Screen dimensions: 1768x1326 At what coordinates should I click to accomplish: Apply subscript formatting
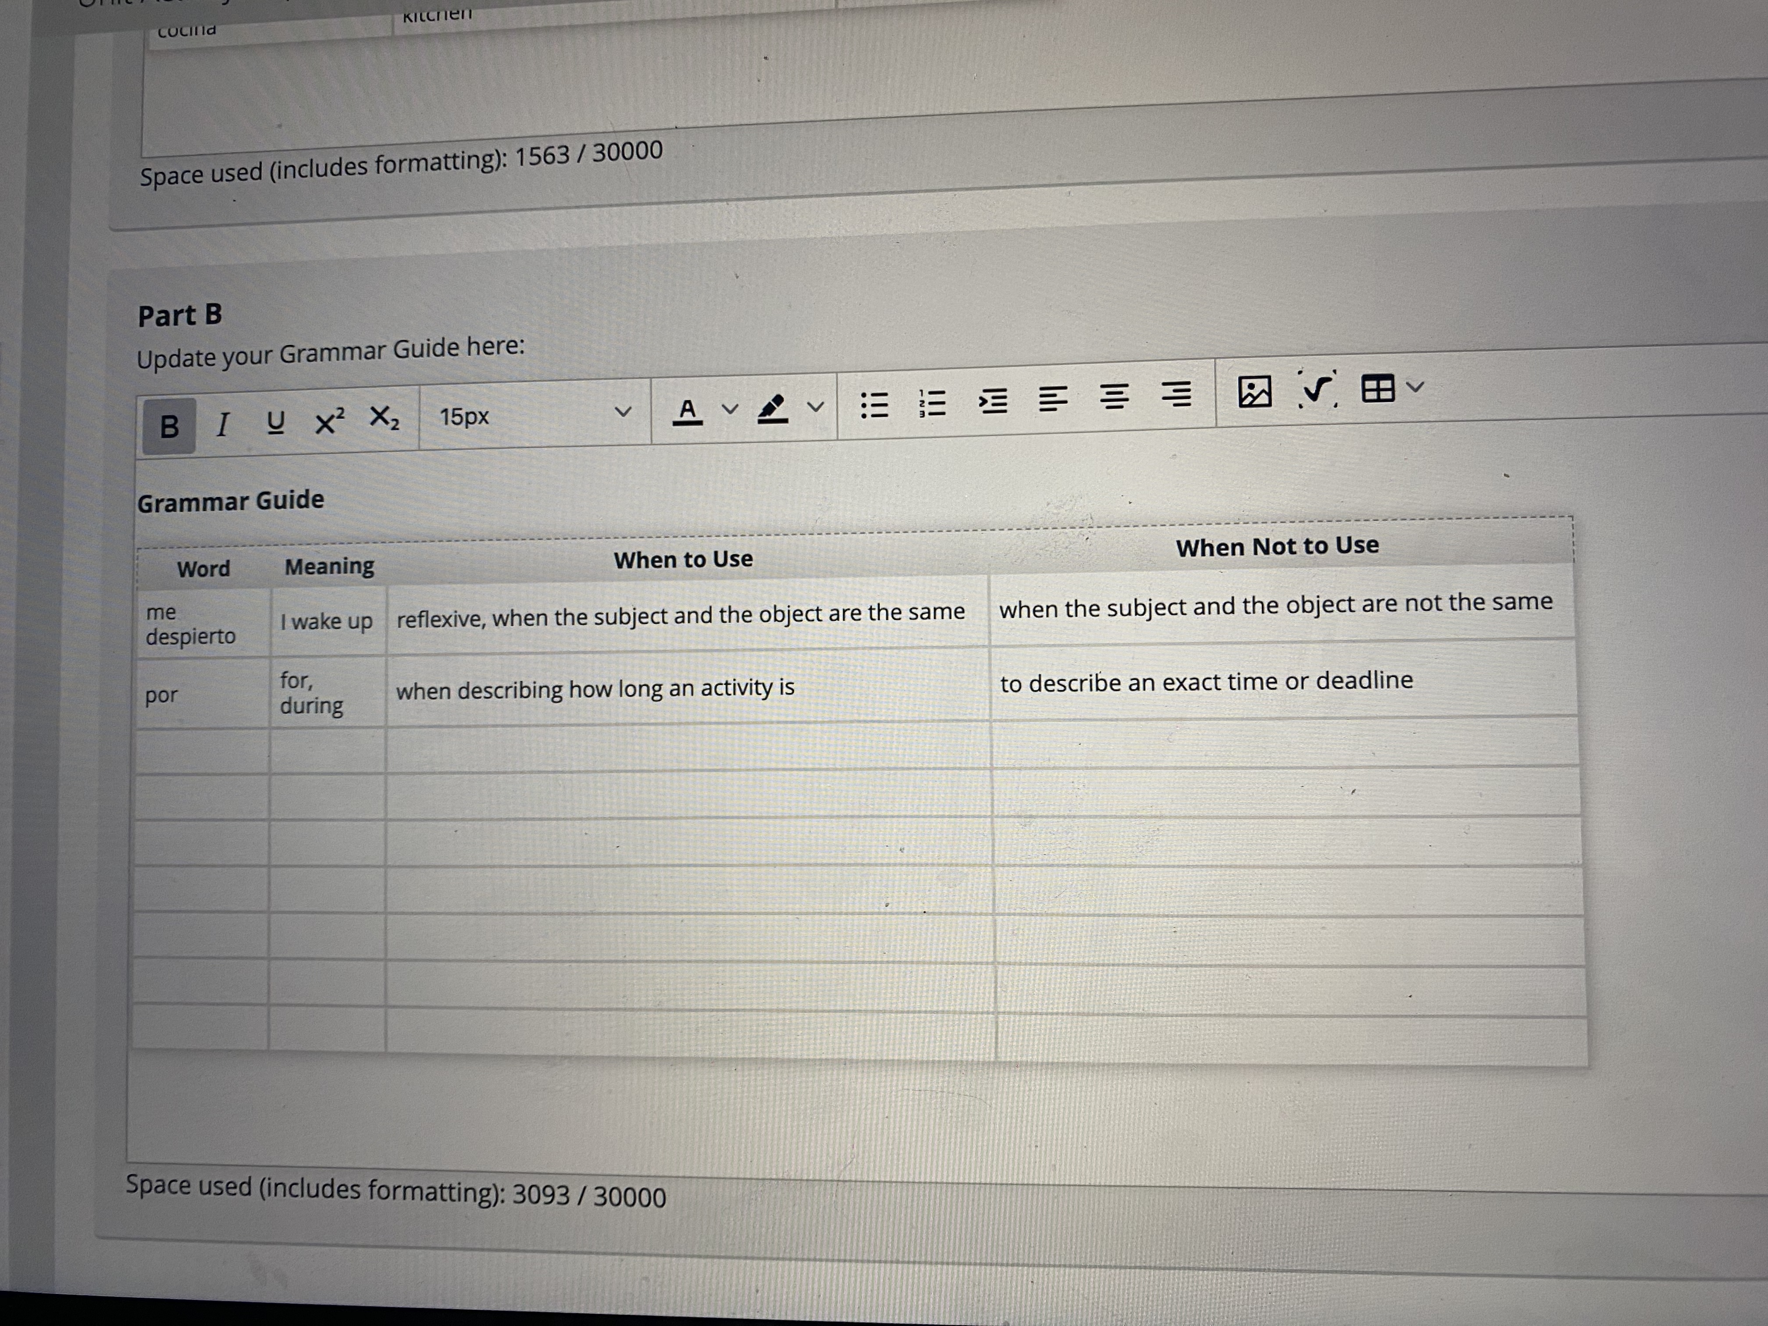coord(384,417)
